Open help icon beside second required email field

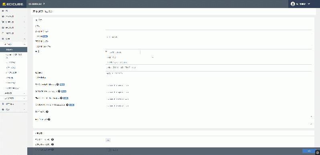tap(59, 91)
